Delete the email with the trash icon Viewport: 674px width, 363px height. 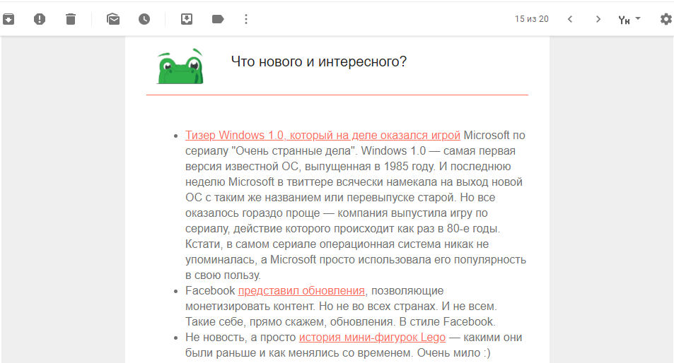[x=71, y=19]
